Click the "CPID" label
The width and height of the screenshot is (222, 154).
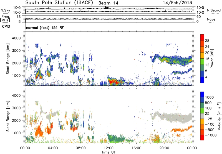tap(6, 26)
